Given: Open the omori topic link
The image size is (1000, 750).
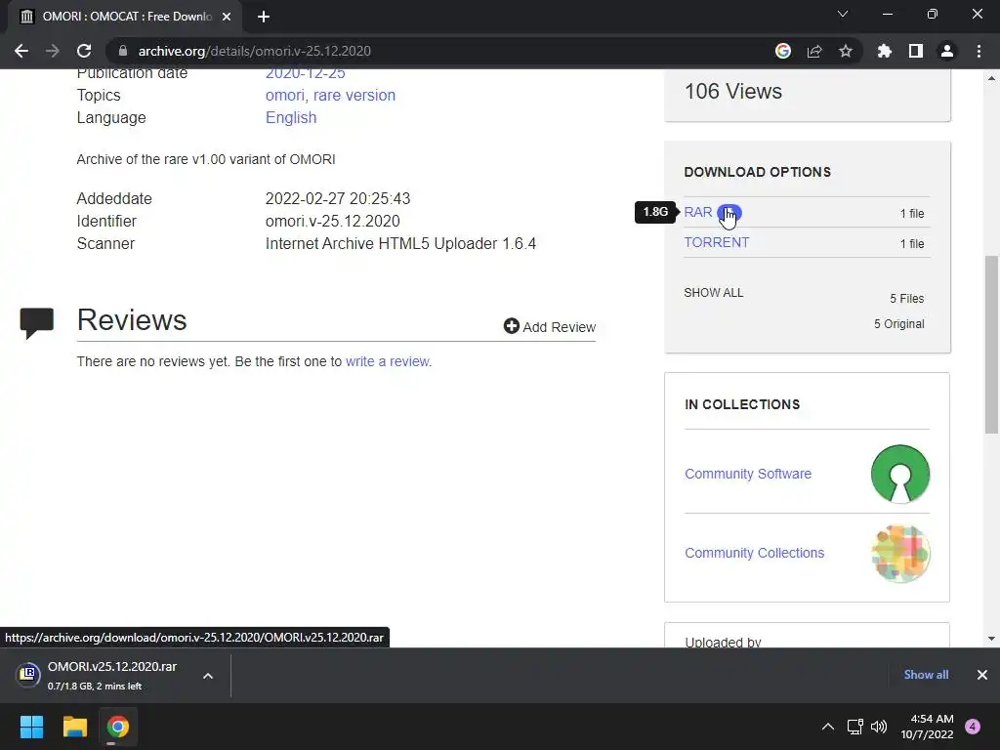Looking at the screenshot, I should [x=284, y=95].
